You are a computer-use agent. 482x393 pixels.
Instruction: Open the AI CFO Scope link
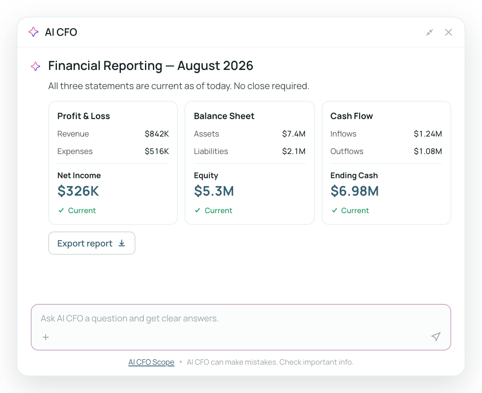[x=151, y=362]
